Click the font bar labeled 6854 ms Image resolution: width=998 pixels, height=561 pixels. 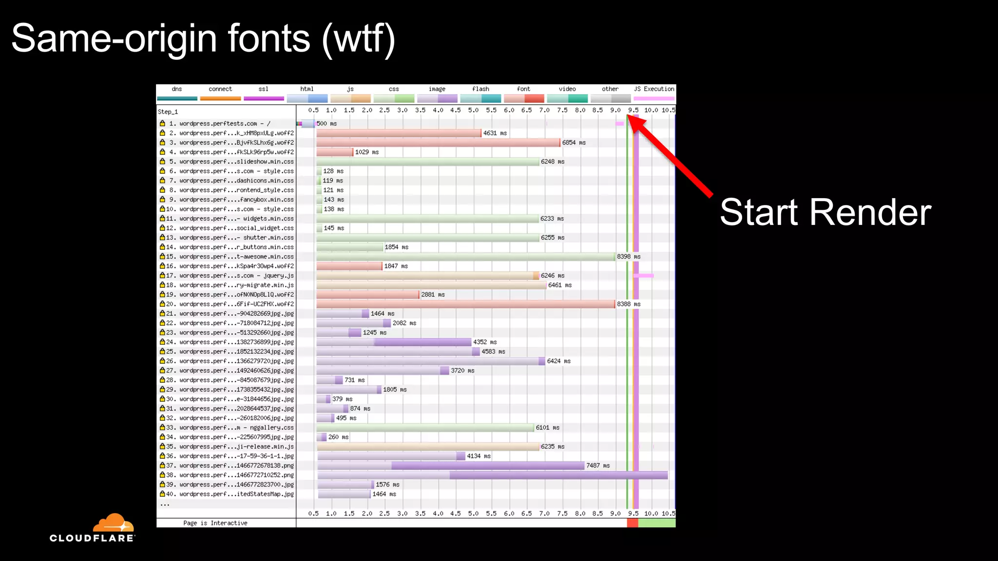[x=438, y=143]
